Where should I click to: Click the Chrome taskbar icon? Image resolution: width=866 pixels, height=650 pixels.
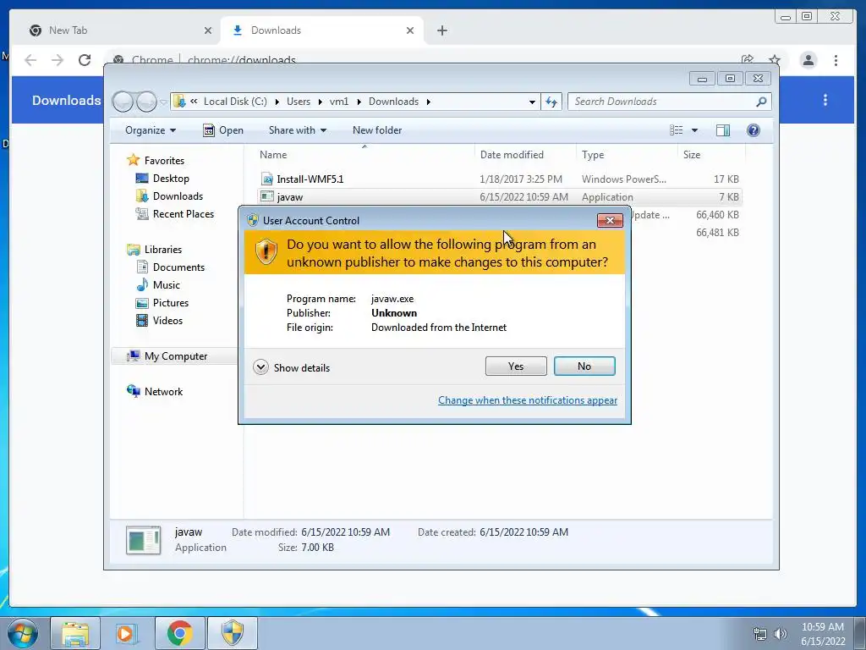pos(179,633)
